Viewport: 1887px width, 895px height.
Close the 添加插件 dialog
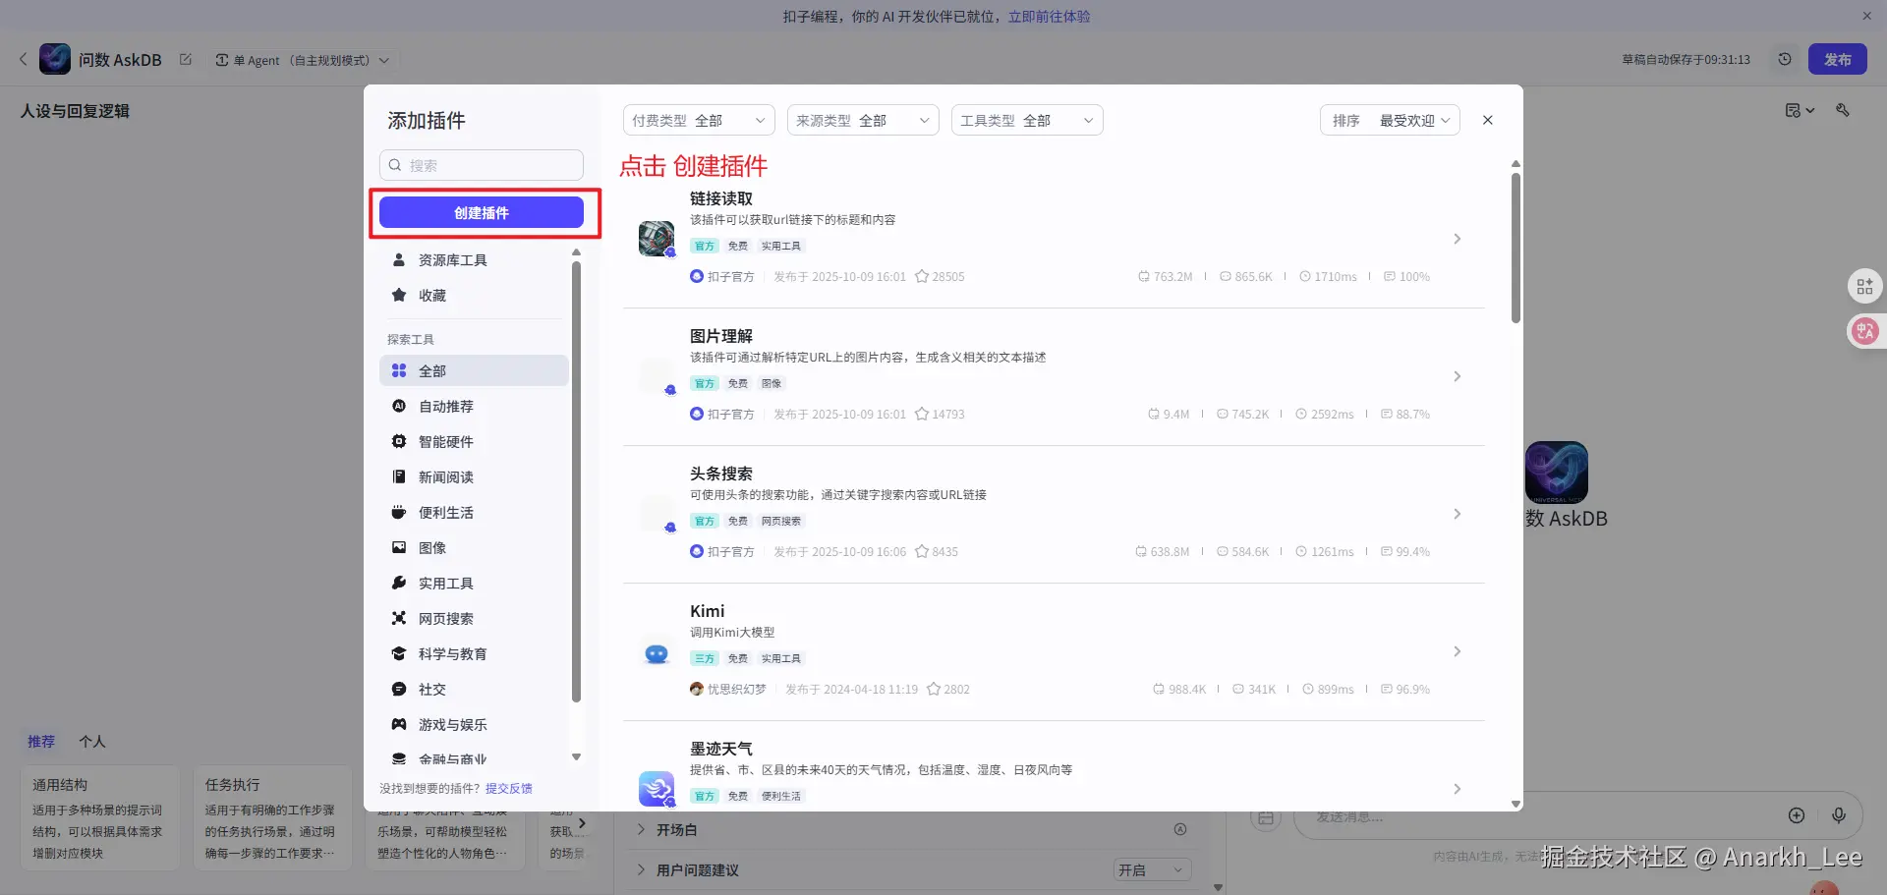pos(1488,120)
